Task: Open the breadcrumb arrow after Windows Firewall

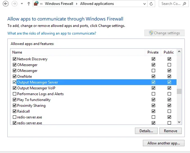Action: pos(77,4)
